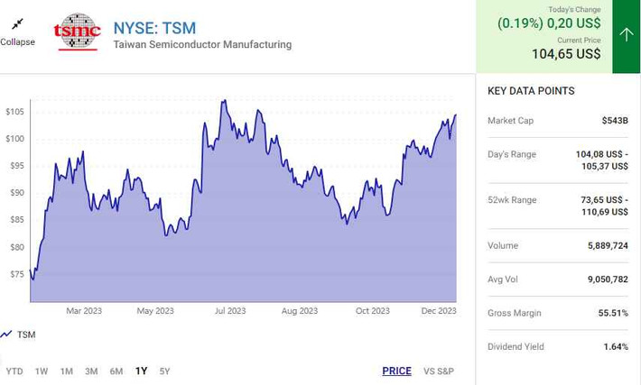641x385 pixels.
Task: Select the 6M time range
Action: click(x=116, y=371)
